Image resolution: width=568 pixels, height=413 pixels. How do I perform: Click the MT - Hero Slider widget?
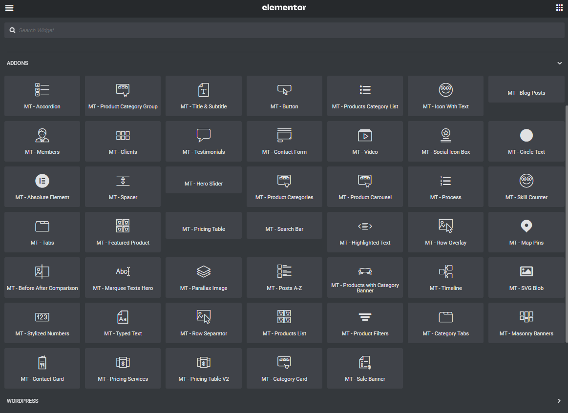[x=204, y=180]
